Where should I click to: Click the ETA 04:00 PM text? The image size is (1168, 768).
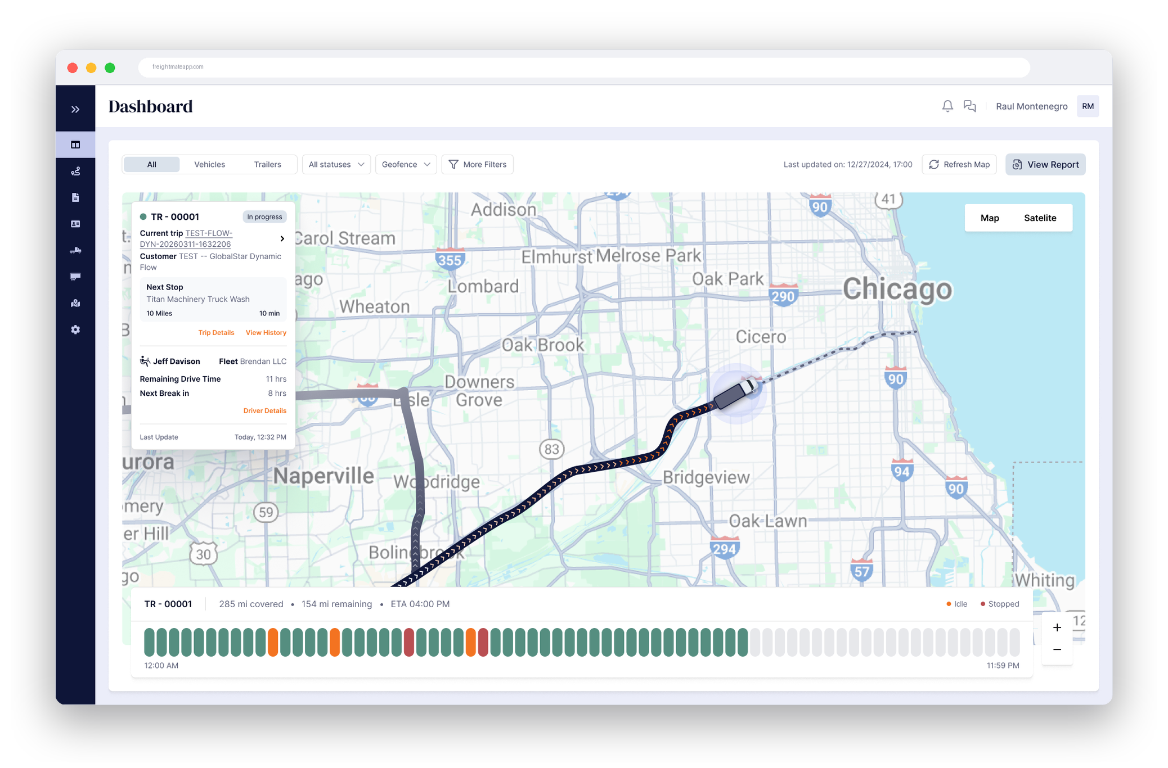click(x=420, y=604)
